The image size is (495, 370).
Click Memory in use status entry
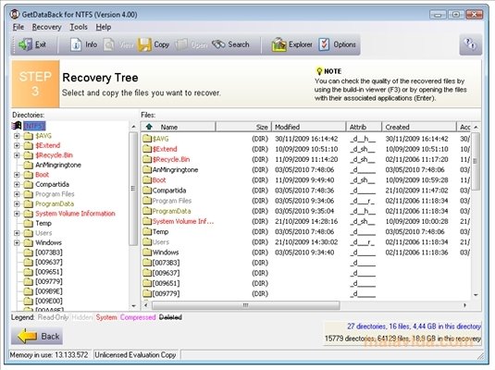pyautogui.click(x=49, y=355)
